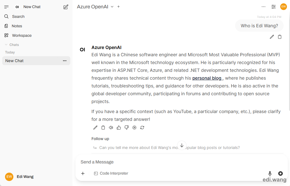Click the OI model avatar beside the response
Viewport: 290px width, 186px height.
click(83, 50)
